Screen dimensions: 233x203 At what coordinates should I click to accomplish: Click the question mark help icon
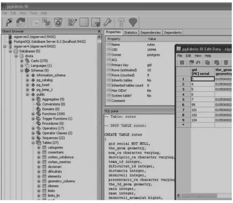tap(121, 22)
